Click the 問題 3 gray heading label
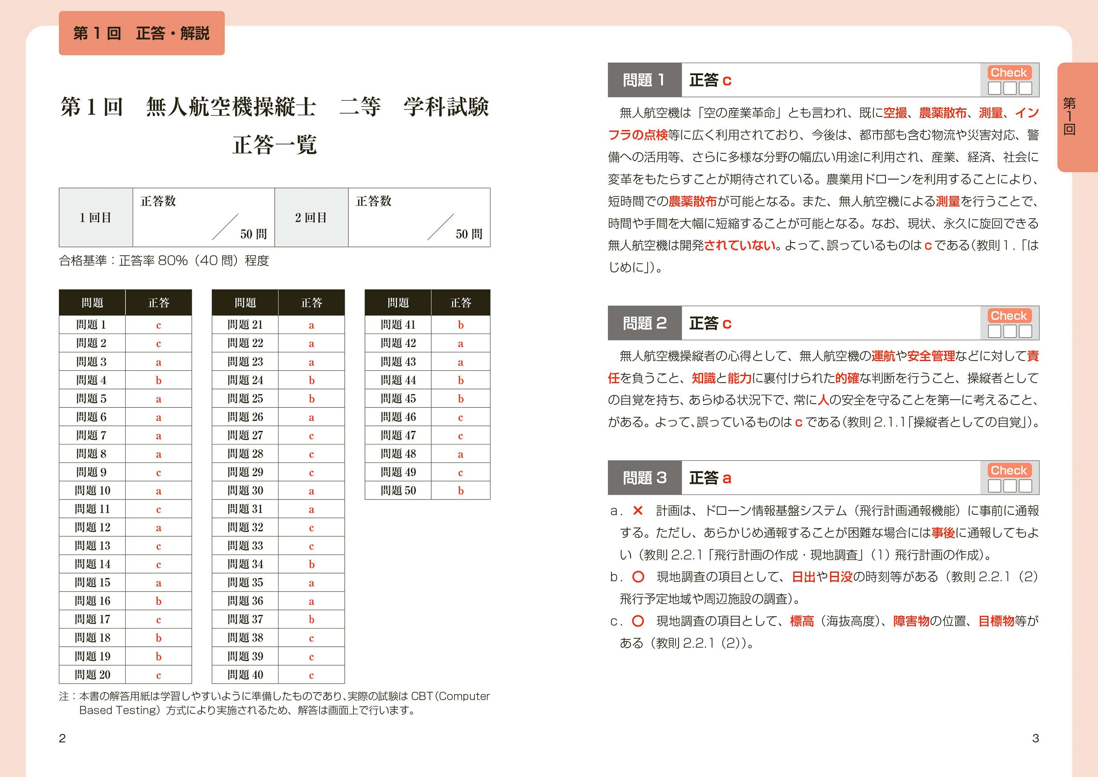The height and width of the screenshot is (777, 1098). (x=644, y=477)
